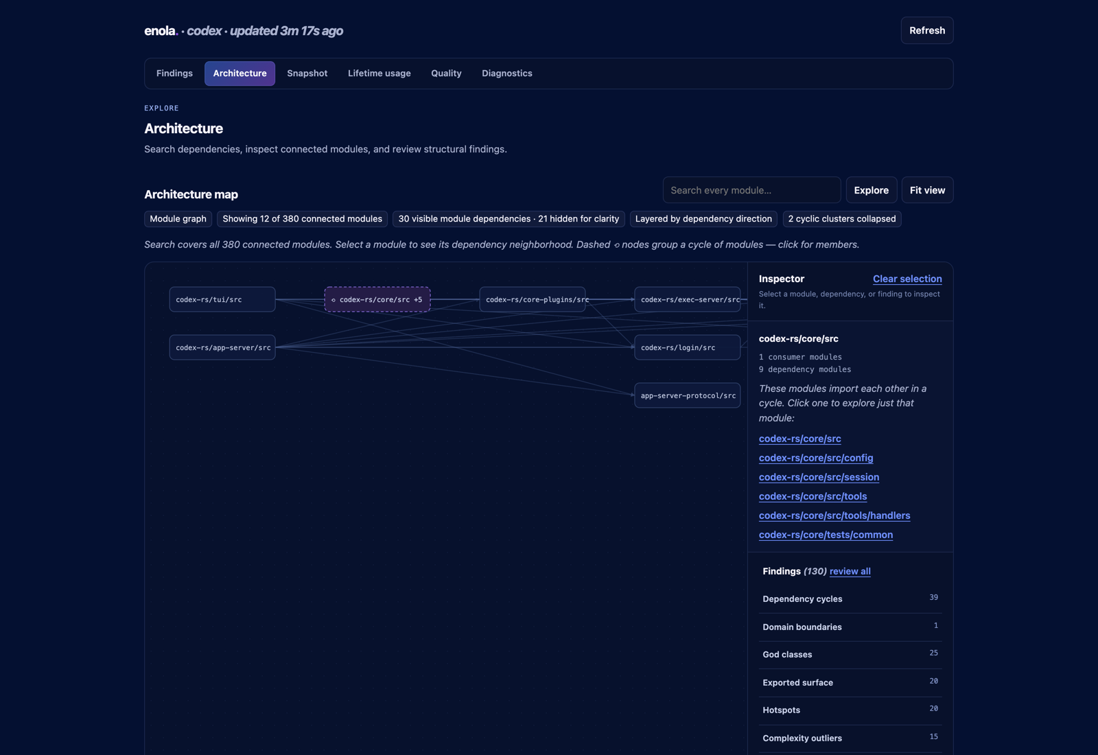Select the codex-rs/core-plugins/src node
This screenshot has height=755, width=1098.
tap(533, 299)
